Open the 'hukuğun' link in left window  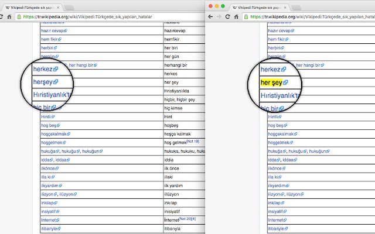click(x=90, y=151)
